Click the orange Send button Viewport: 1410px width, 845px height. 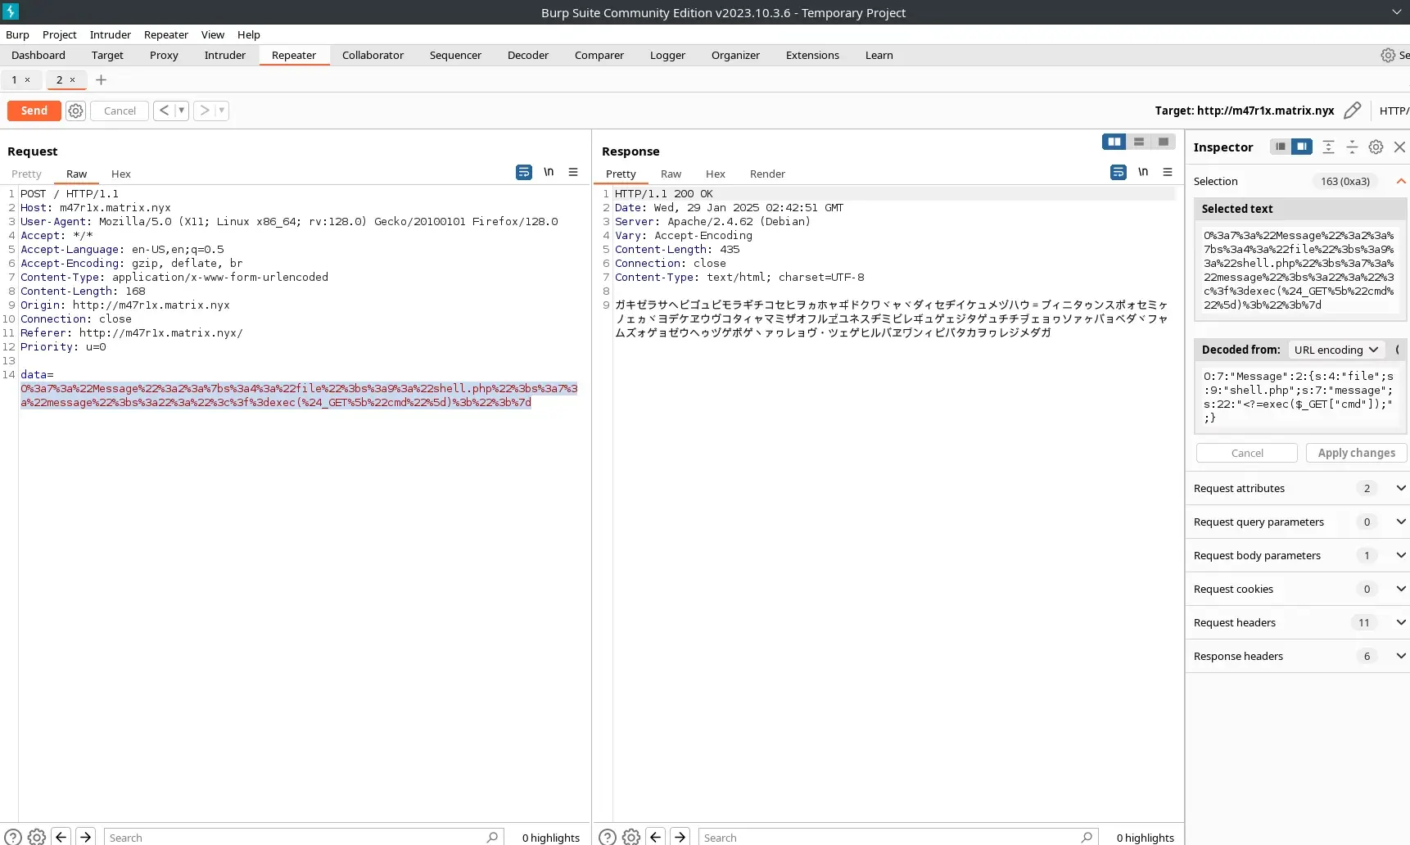(x=34, y=111)
